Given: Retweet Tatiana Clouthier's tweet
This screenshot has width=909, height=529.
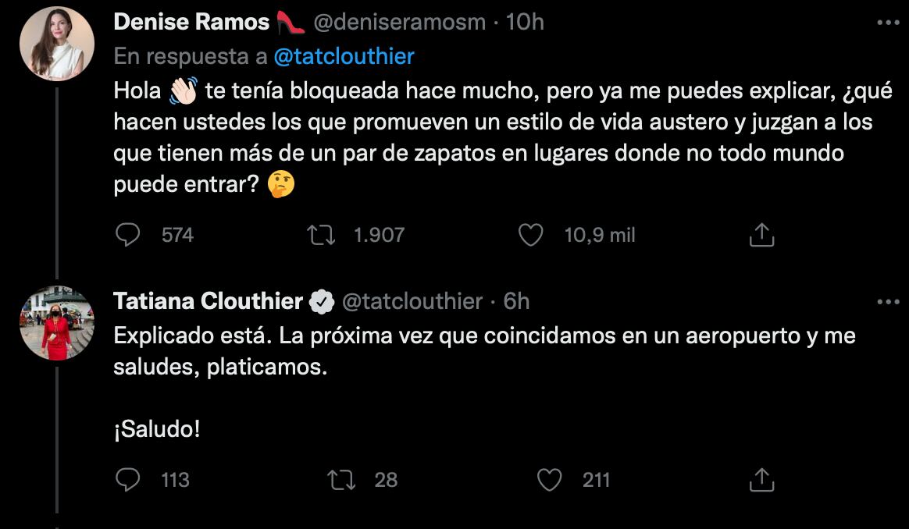Looking at the screenshot, I should [342, 479].
